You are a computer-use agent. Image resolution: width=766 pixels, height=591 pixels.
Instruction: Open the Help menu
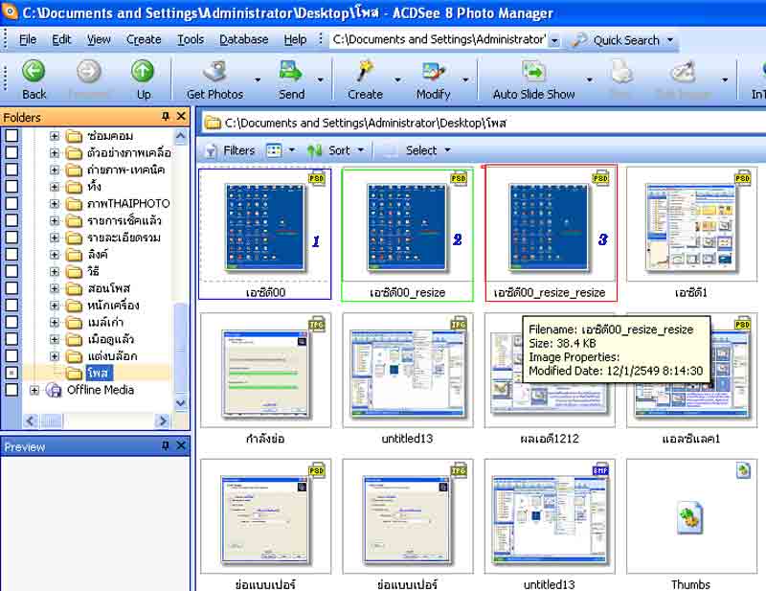[x=296, y=39]
